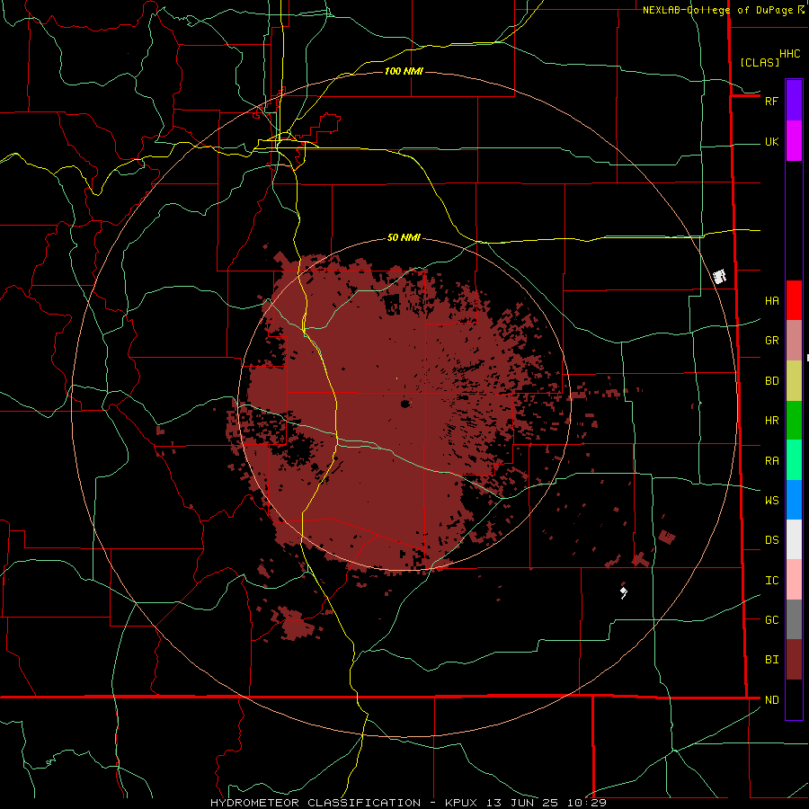Click the [CLAS] units label
The height and width of the screenshot is (809, 809).
pos(760,62)
